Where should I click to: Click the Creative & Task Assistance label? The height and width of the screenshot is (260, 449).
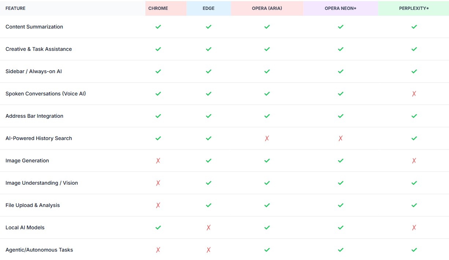click(x=38, y=49)
